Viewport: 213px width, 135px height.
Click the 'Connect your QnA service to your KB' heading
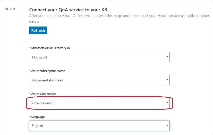[x=69, y=10]
